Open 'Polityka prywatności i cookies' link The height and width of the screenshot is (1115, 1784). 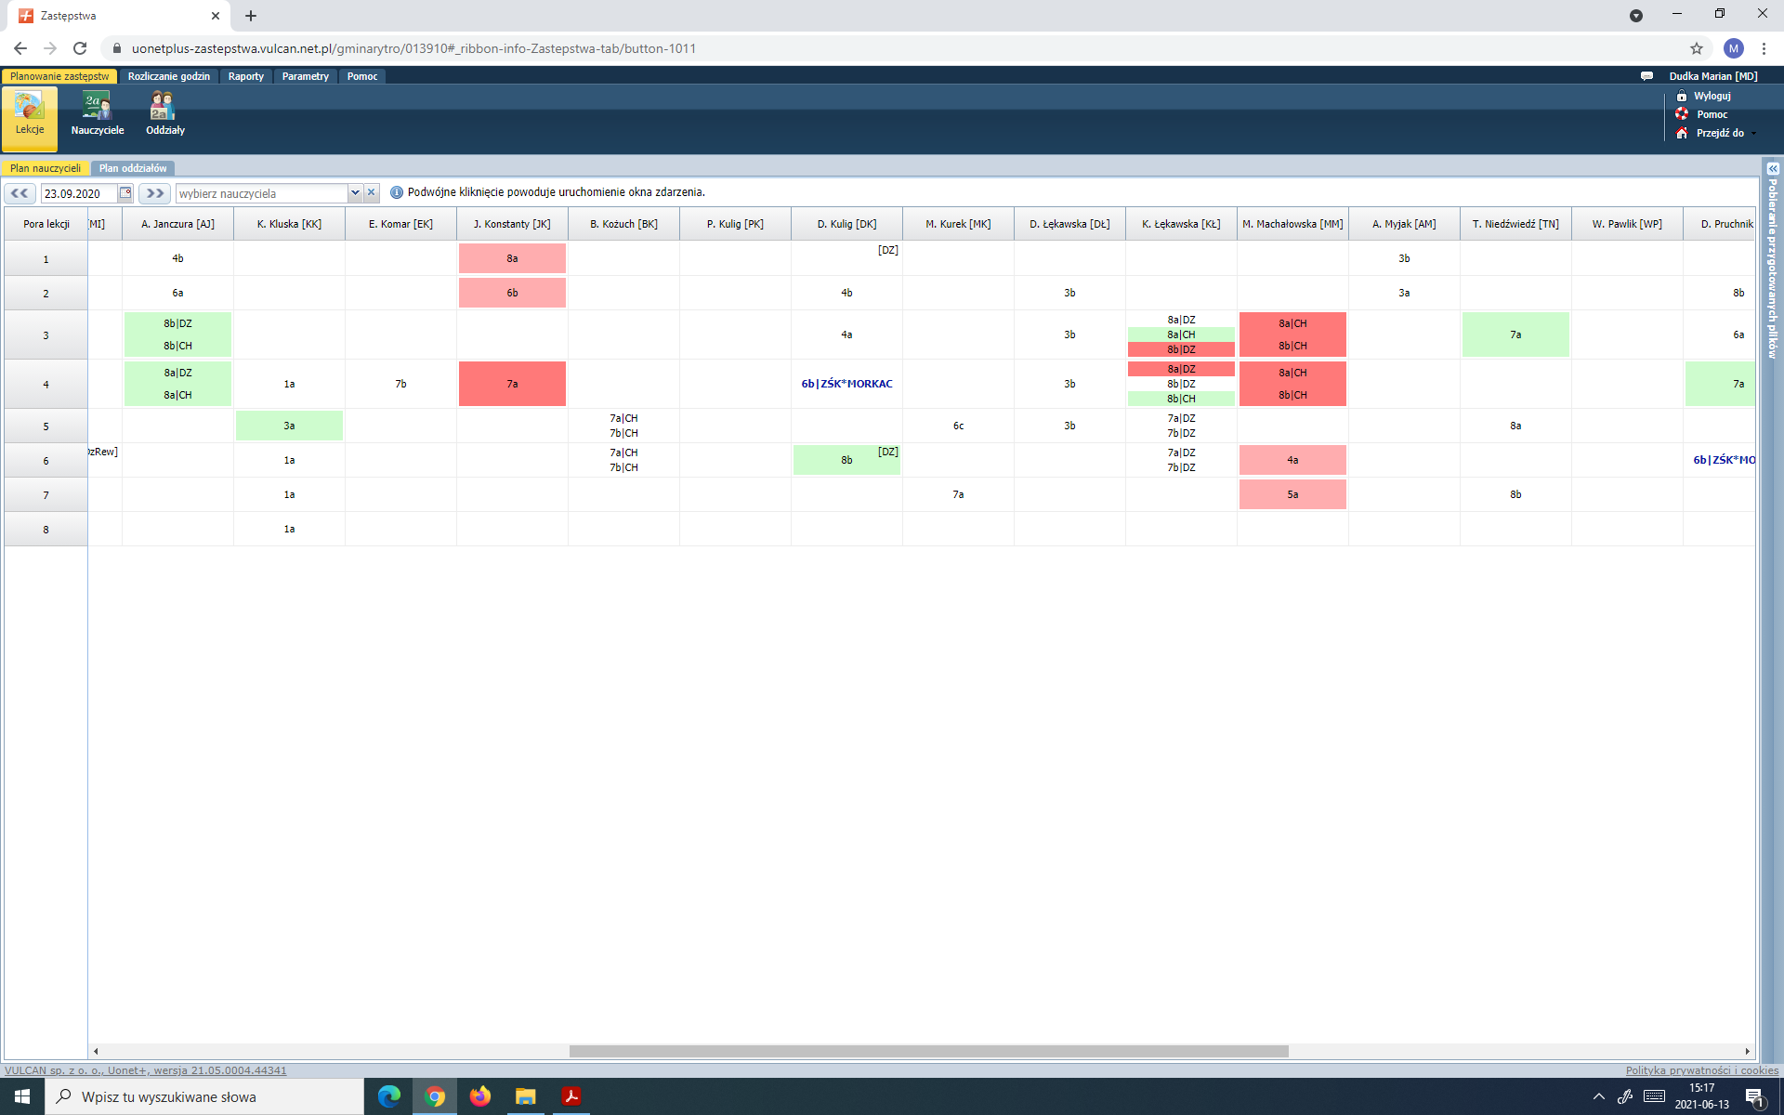[x=1701, y=1070]
